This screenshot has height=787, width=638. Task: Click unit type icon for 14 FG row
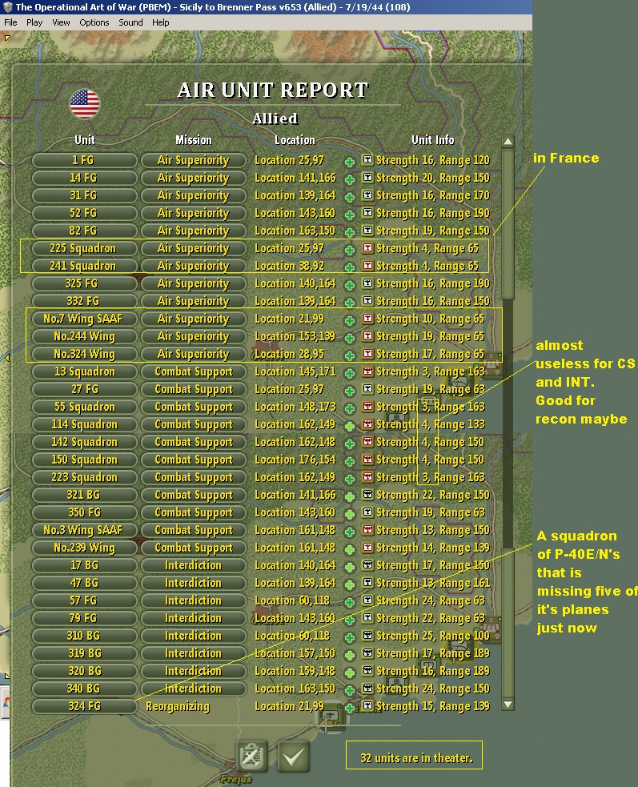[368, 177]
